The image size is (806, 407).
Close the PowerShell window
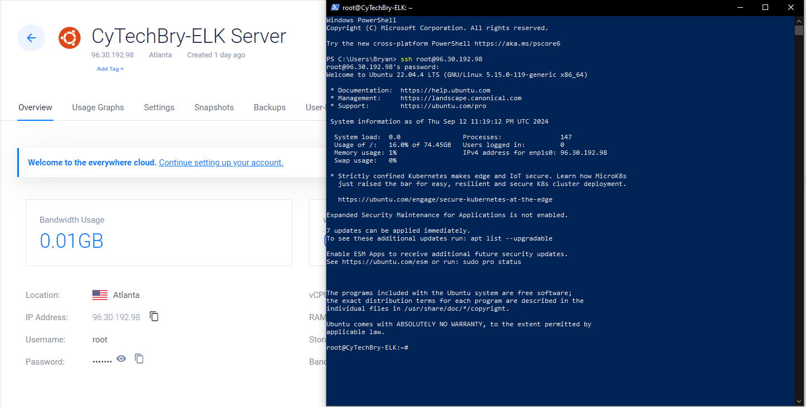tap(791, 7)
